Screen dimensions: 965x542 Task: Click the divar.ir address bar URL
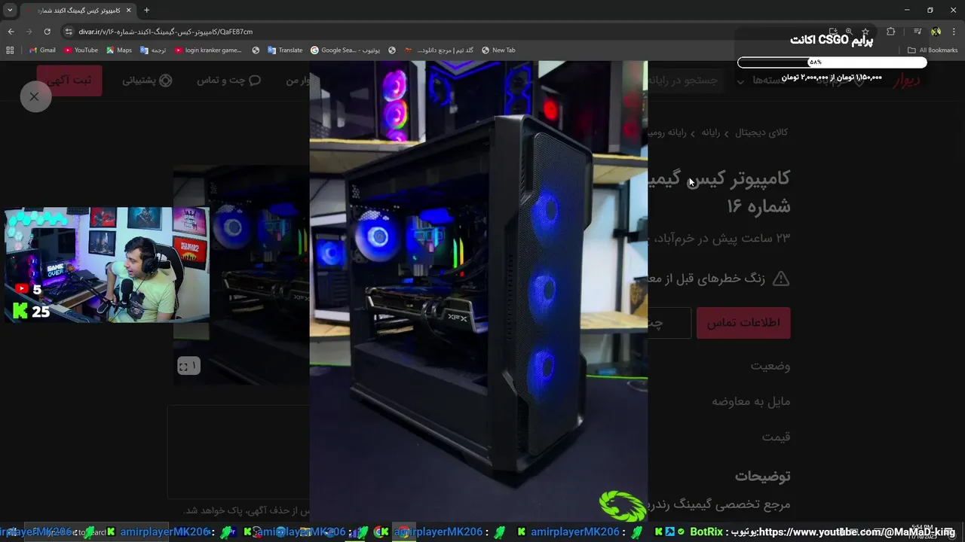pos(165,32)
